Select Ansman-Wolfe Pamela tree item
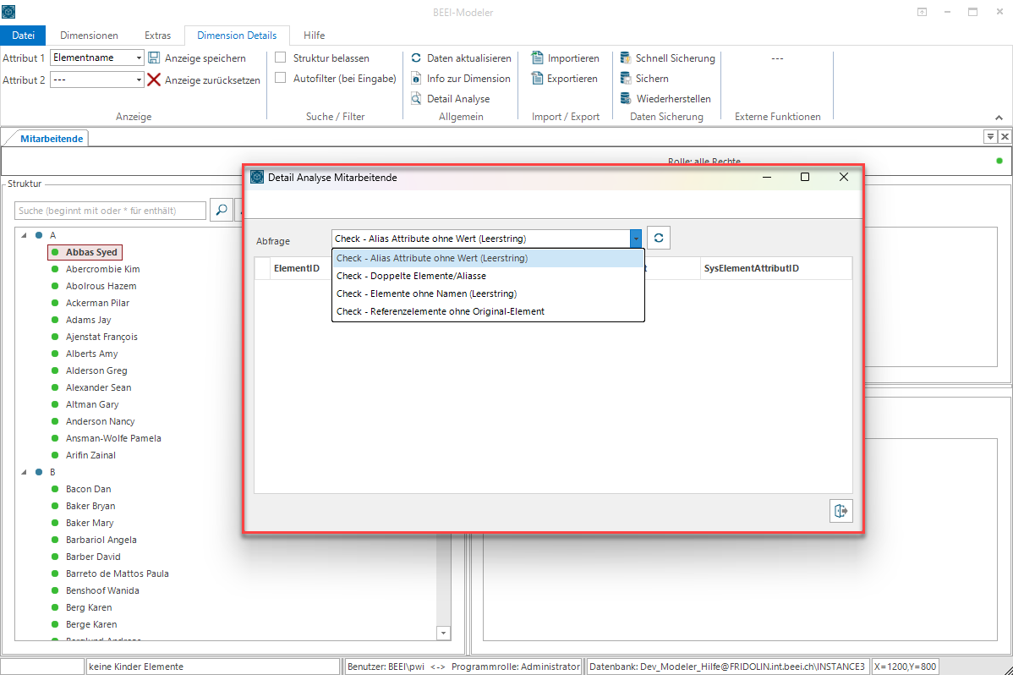The width and height of the screenshot is (1013, 675). [113, 437]
